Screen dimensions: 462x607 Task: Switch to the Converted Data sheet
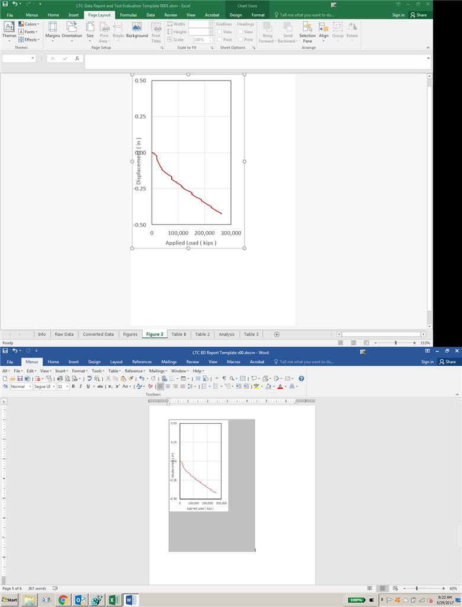coord(98,334)
